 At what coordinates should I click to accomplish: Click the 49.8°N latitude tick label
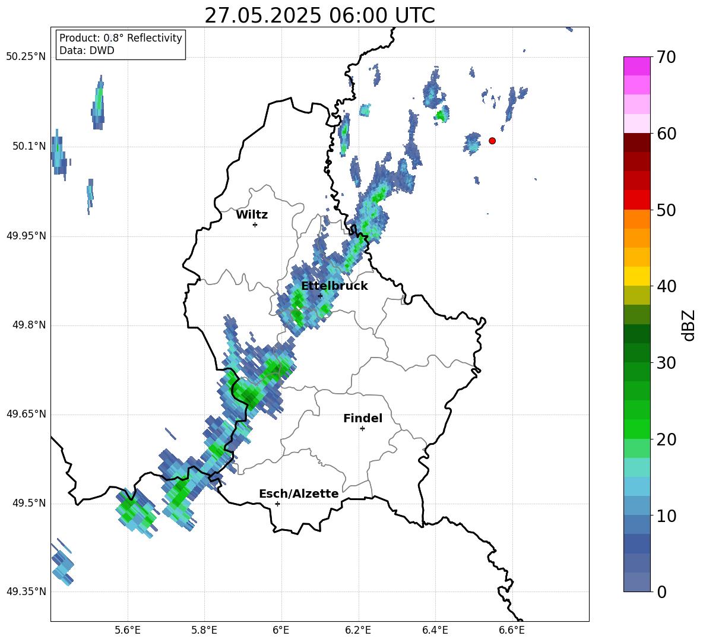click(x=30, y=325)
